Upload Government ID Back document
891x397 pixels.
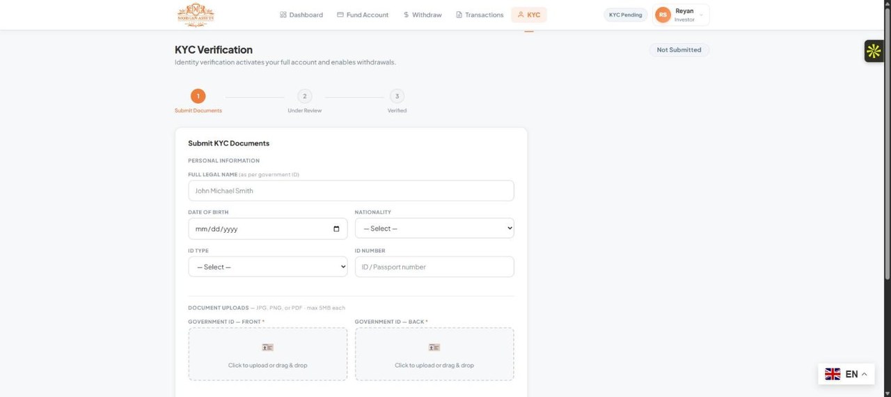(434, 354)
